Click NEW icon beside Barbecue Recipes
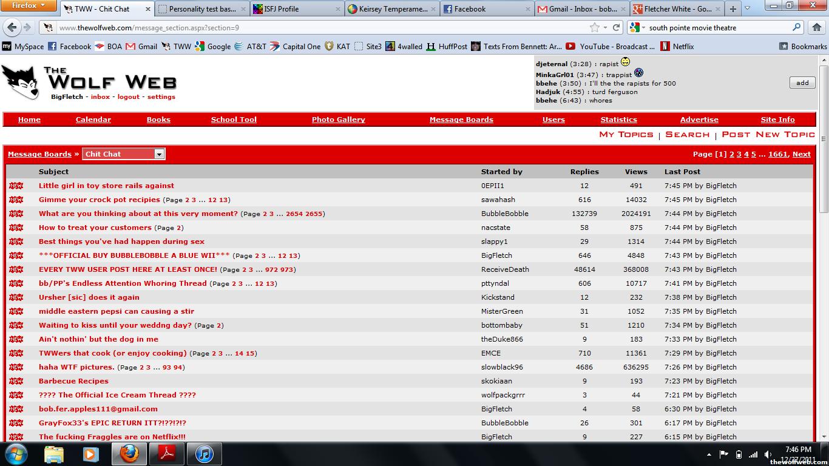The width and height of the screenshot is (829, 466). point(16,381)
